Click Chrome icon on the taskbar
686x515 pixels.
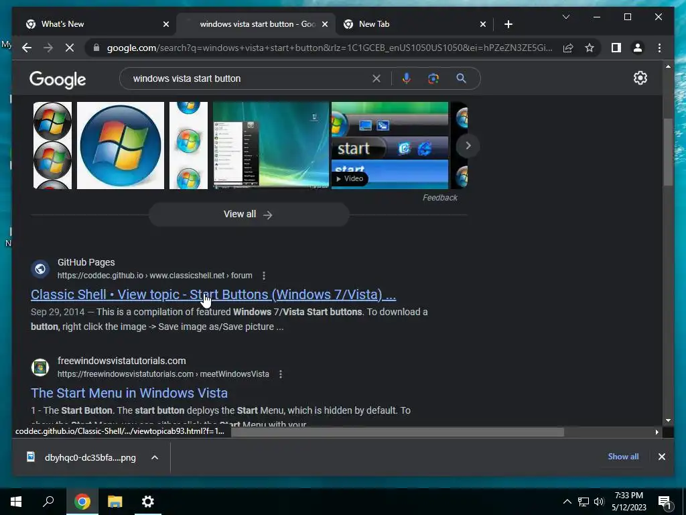point(82,502)
